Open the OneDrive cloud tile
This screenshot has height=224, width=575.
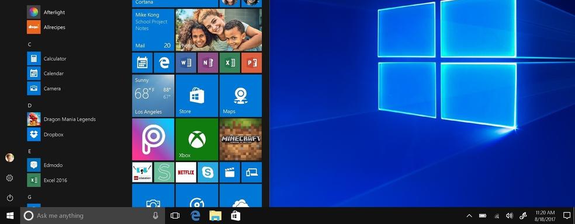[x=241, y=195]
